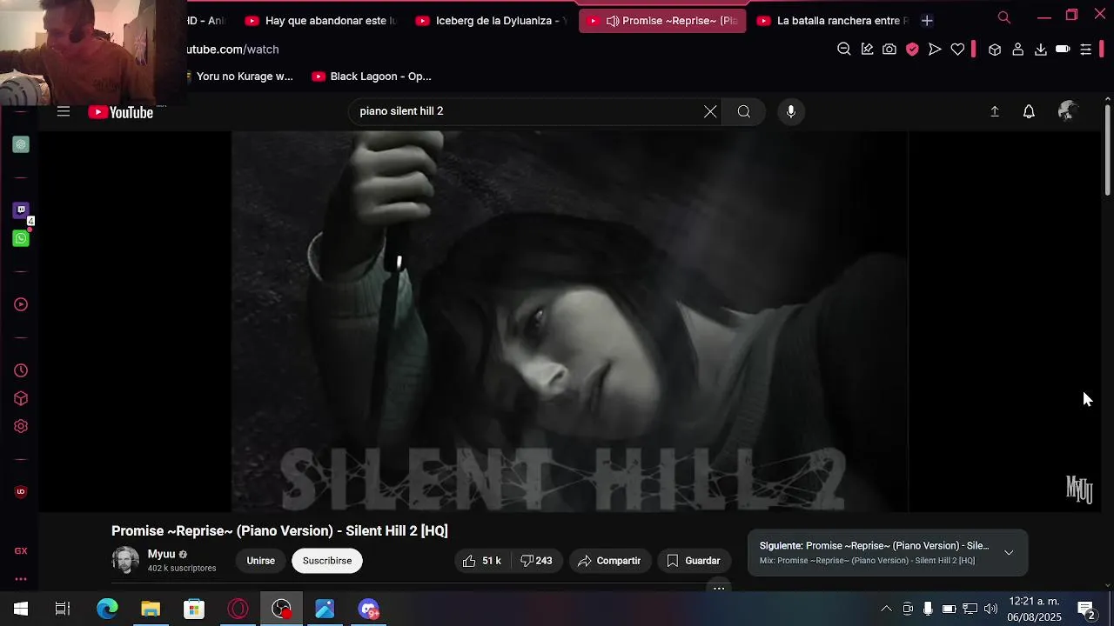1114x626 pixels.
Task: Open the downloads arrow icon
Action: click(x=1040, y=50)
